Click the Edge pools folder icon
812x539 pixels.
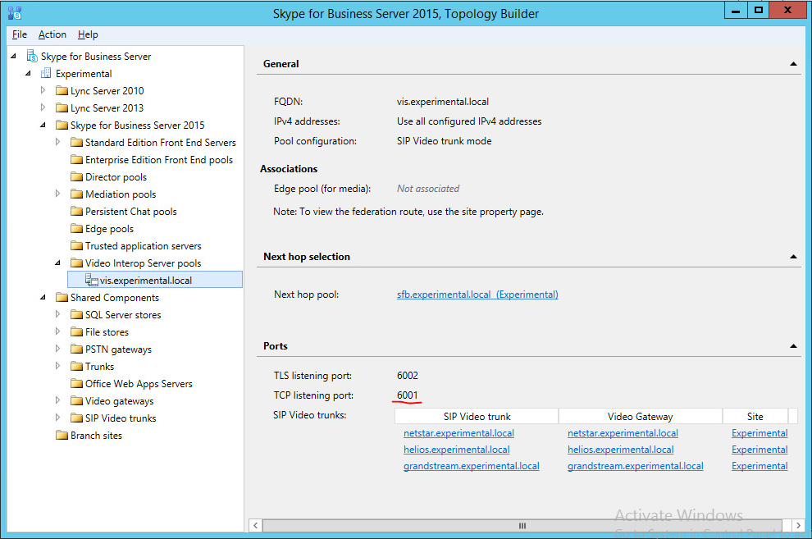tap(76, 229)
